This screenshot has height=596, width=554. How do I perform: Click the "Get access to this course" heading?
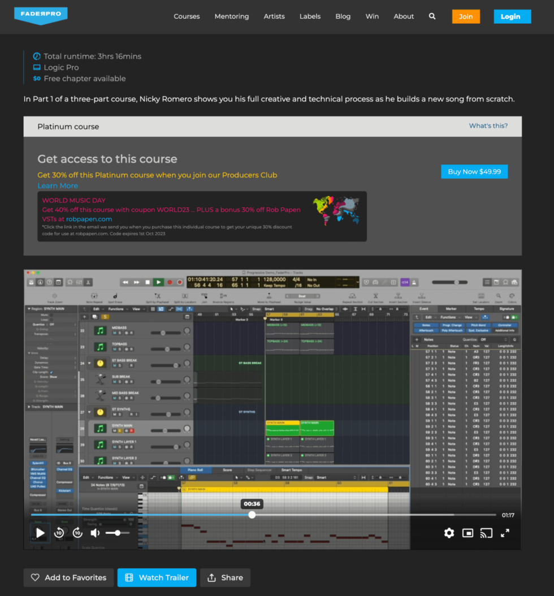tap(107, 159)
